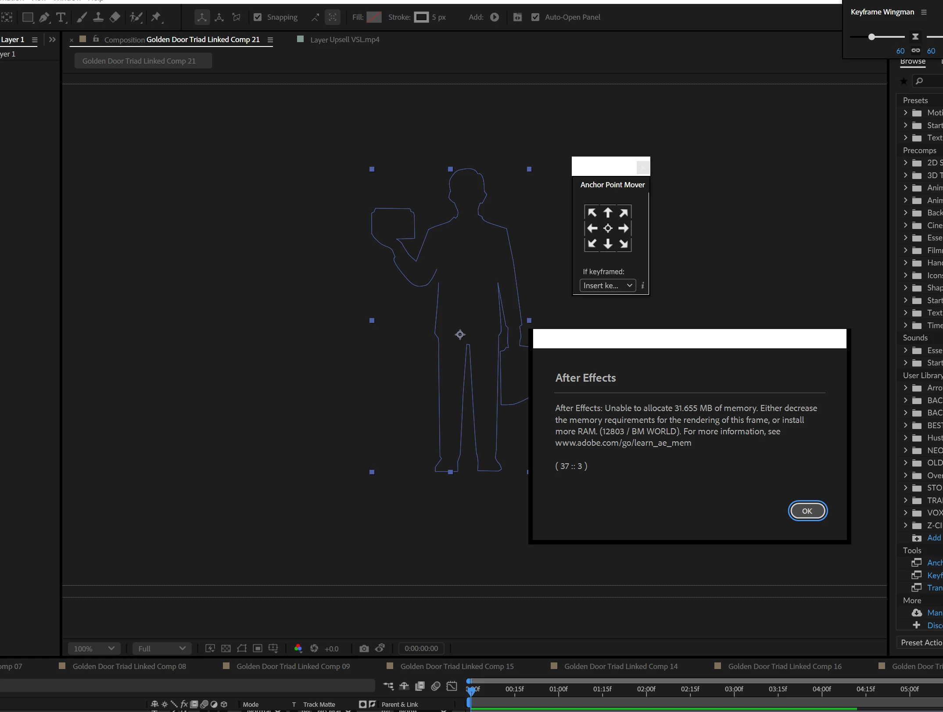The width and height of the screenshot is (943, 712).
Task: Uncheck the Snapping checkbox
Action: (x=258, y=17)
